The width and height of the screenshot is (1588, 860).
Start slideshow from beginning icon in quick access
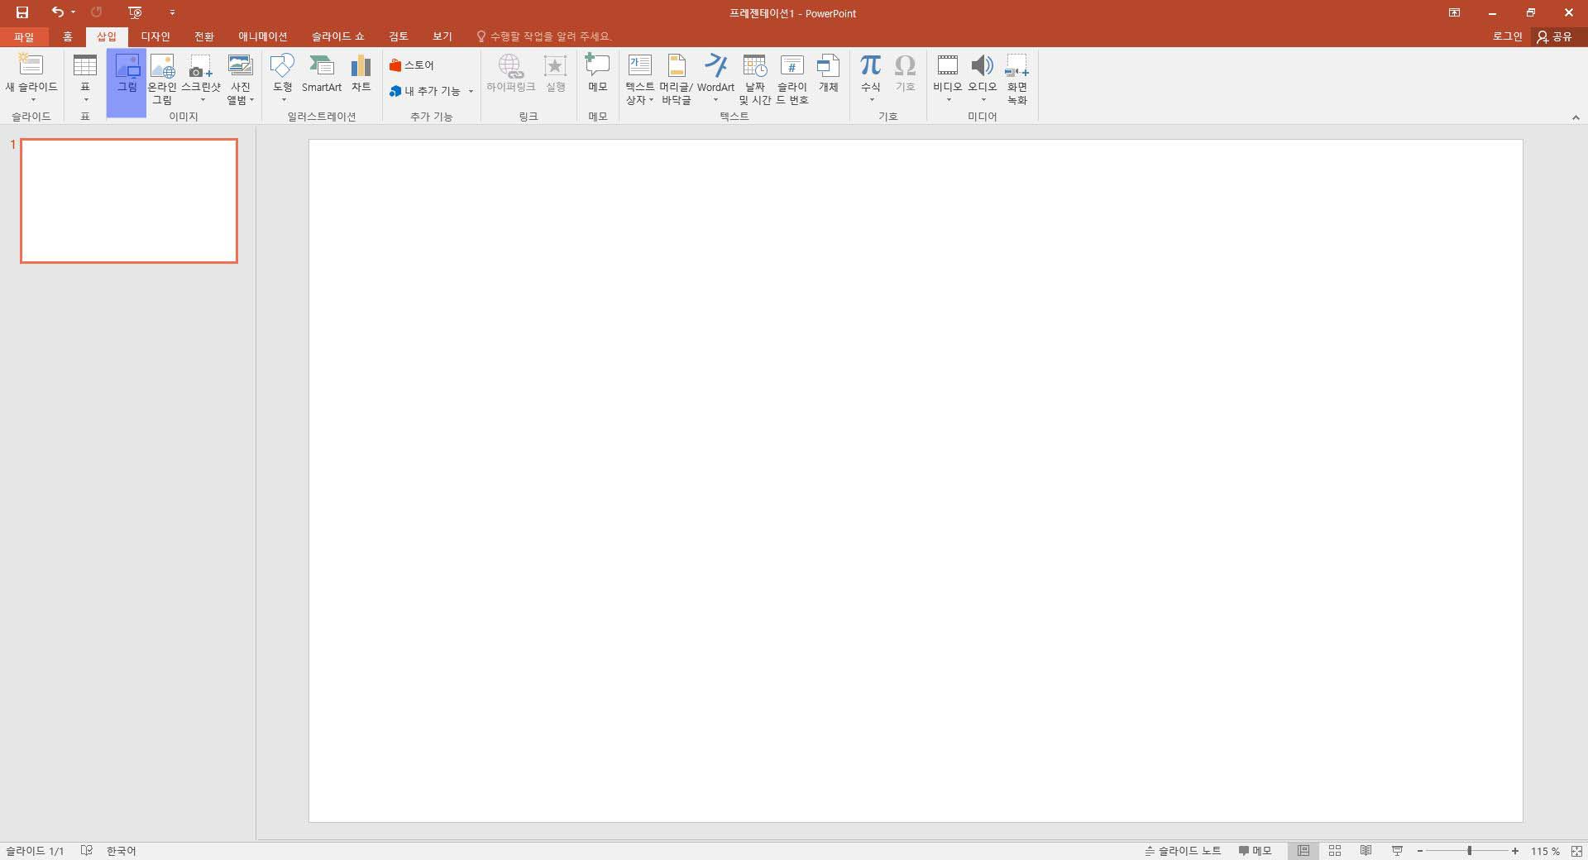click(135, 12)
